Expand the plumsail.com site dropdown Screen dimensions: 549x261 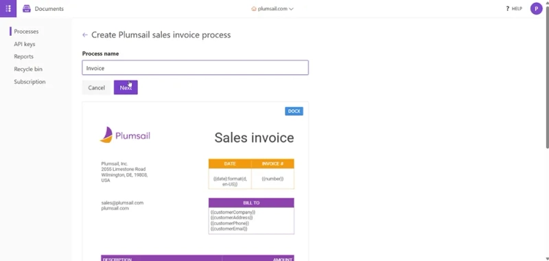(x=272, y=9)
